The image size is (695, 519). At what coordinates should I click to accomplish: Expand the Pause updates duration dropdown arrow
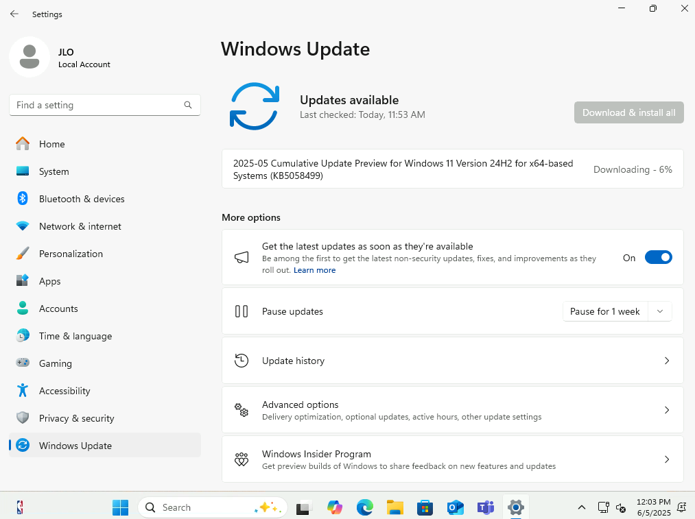coord(660,311)
